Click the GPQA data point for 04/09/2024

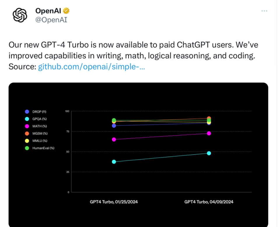(x=209, y=153)
